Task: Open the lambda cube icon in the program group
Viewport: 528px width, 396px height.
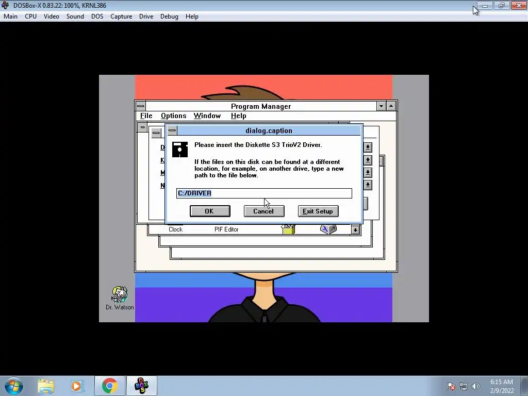Action: pos(328,229)
